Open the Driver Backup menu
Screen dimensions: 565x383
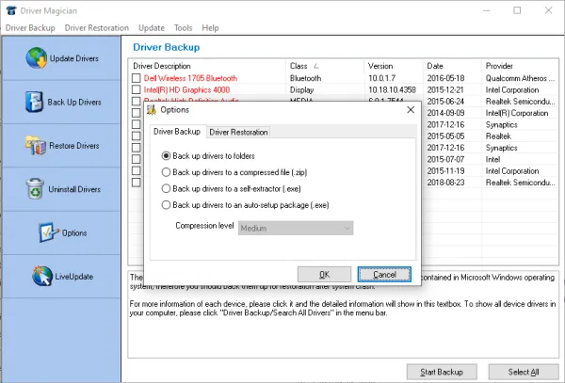30,27
